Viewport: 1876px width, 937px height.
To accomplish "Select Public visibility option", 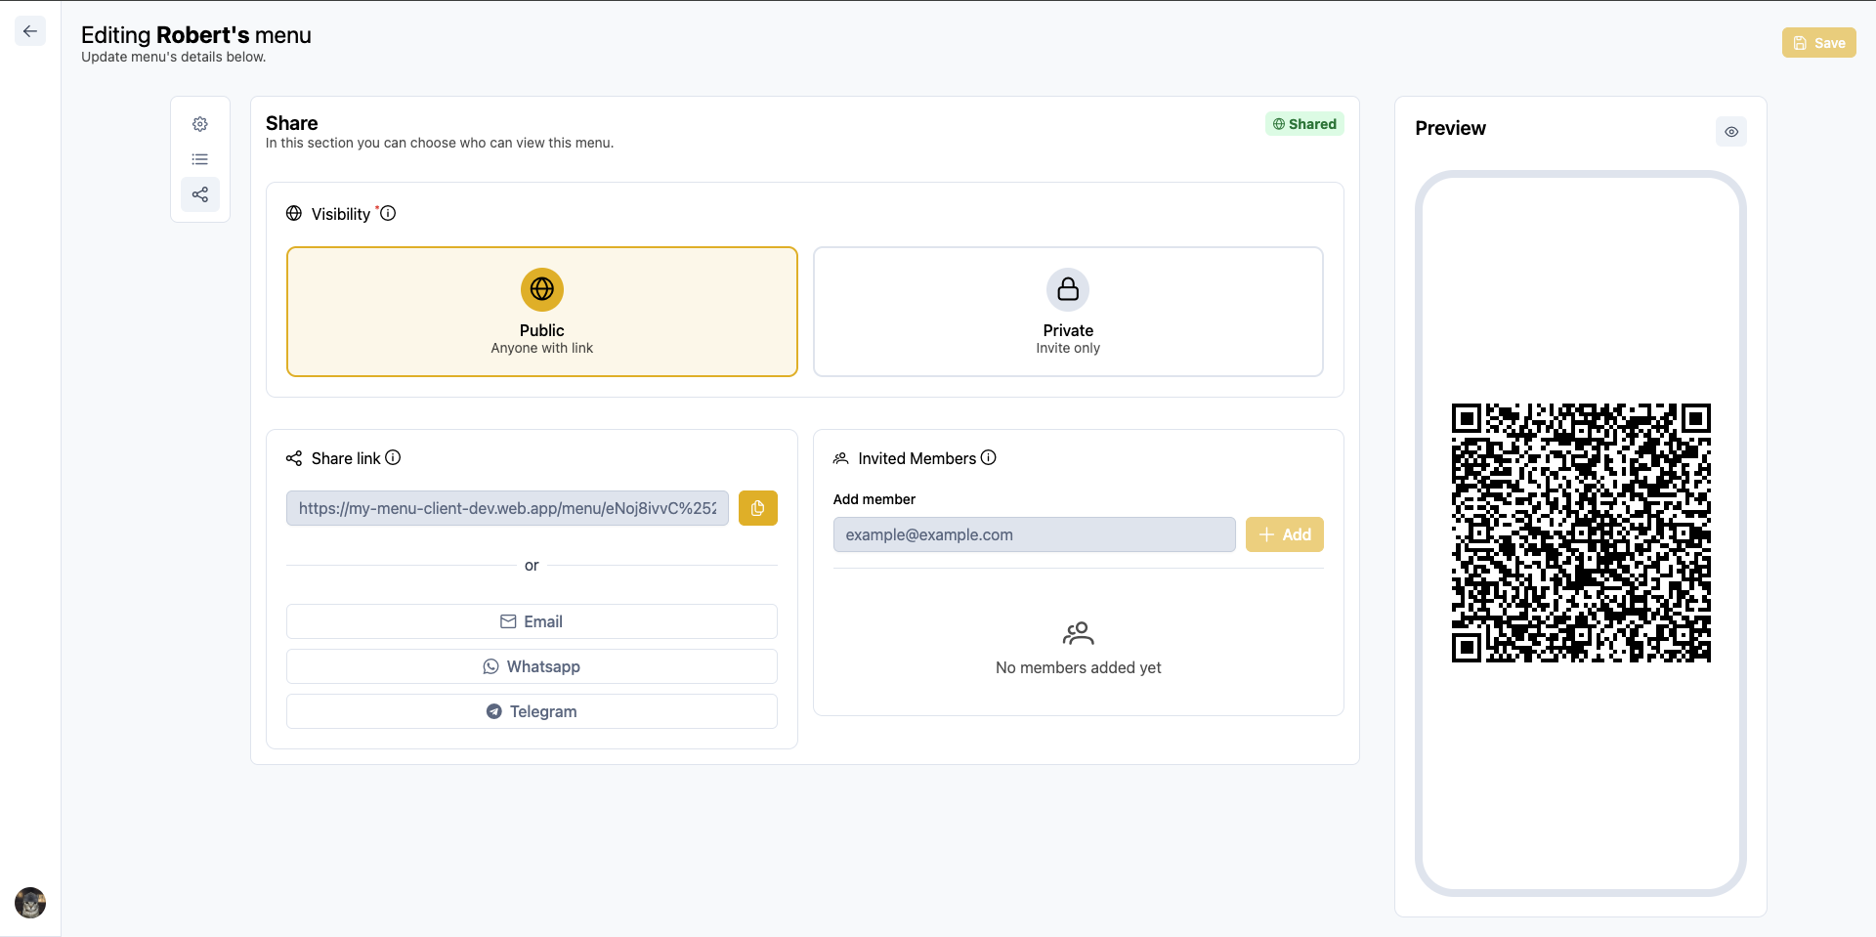I will [x=542, y=312].
